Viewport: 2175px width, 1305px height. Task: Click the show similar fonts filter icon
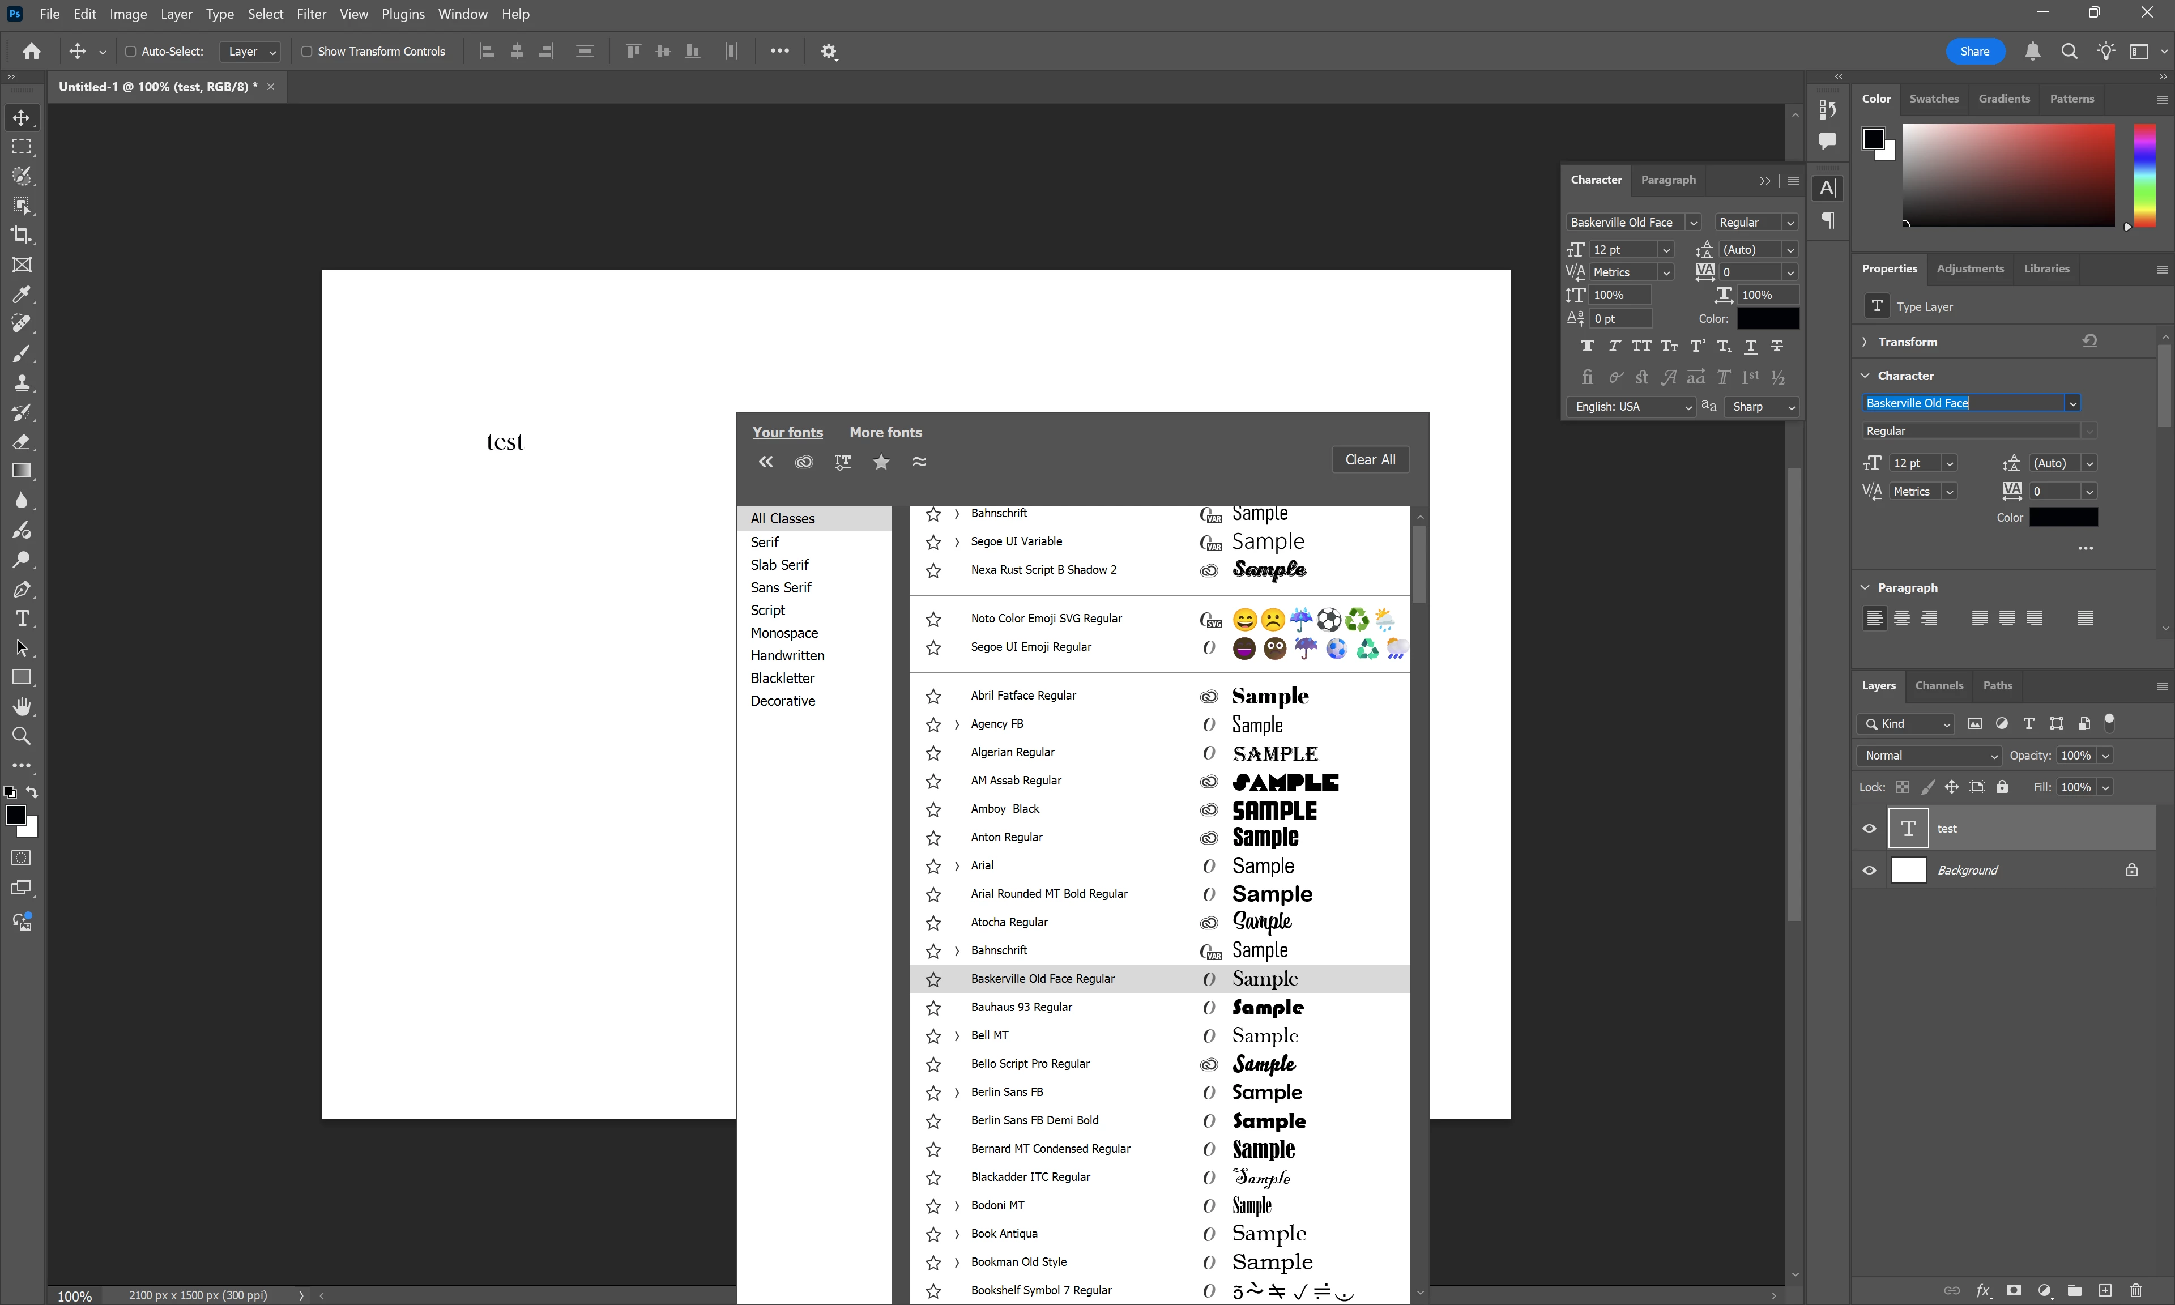click(920, 462)
